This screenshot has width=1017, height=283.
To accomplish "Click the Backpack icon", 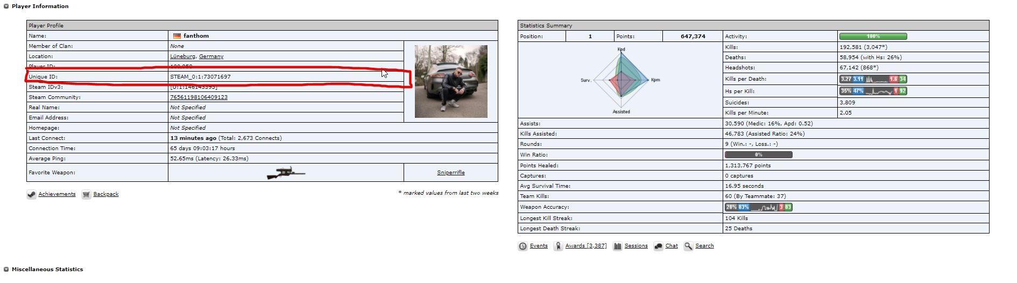I will (86, 195).
